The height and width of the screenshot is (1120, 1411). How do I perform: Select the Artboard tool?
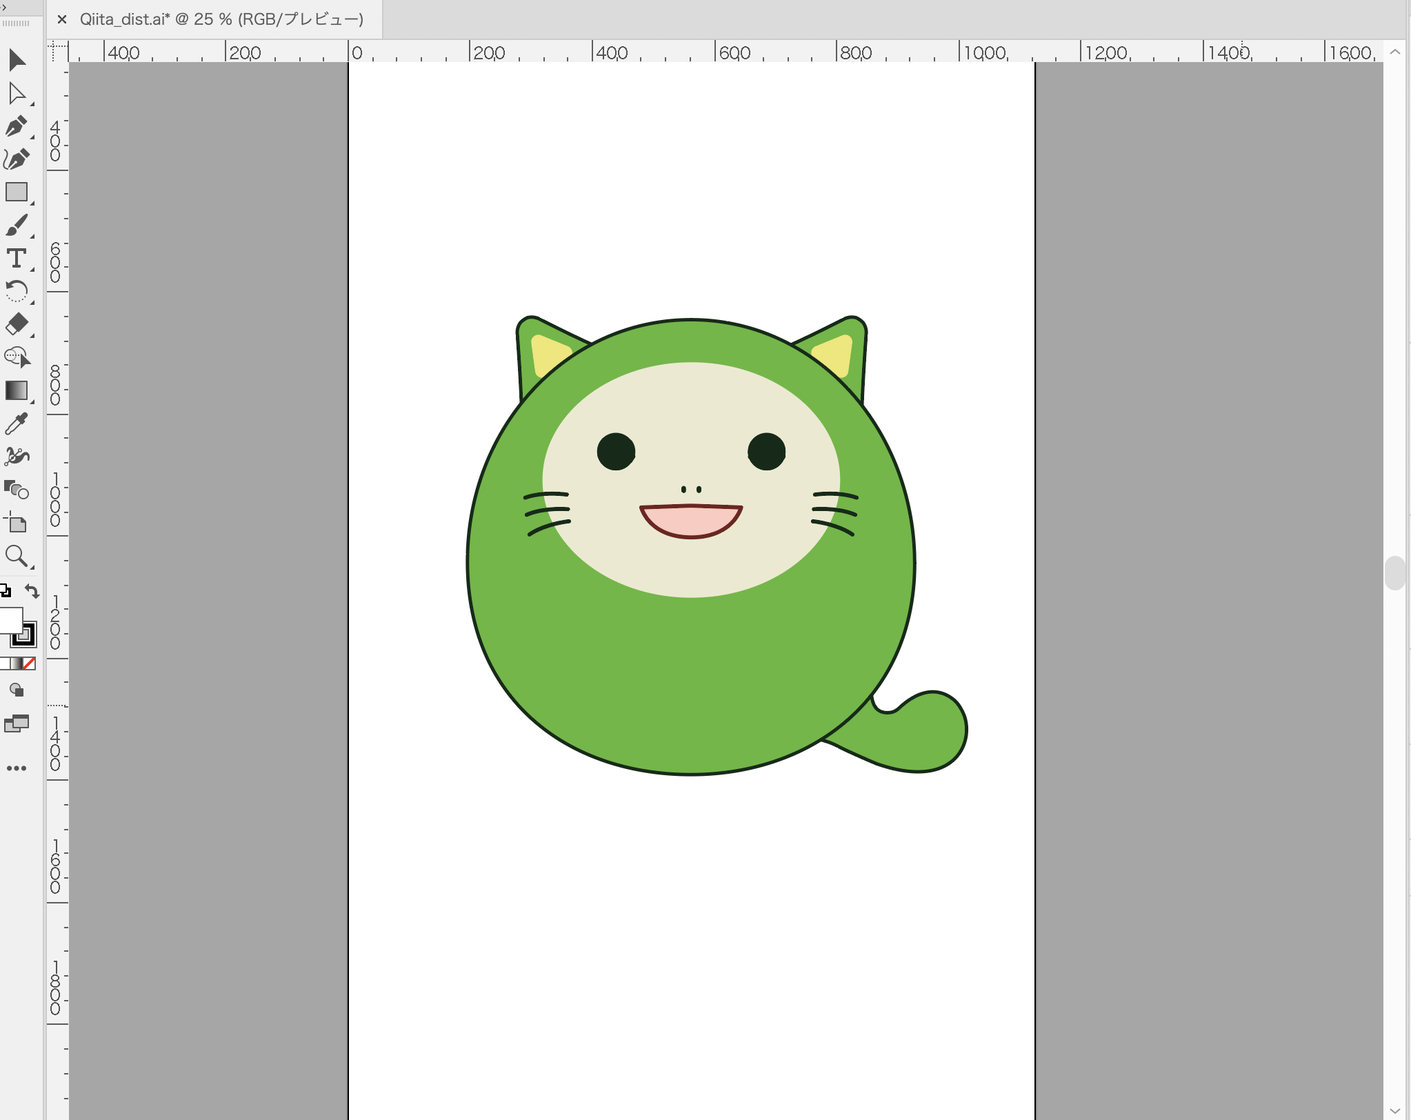(17, 523)
